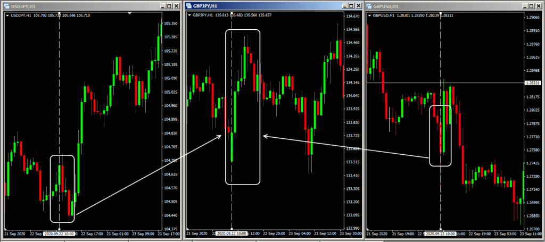Click the 2020.09.22 10:00 time marker on USDJPY
Image resolution: width=545 pixels, height=242 pixels.
[x=59, y=233]
